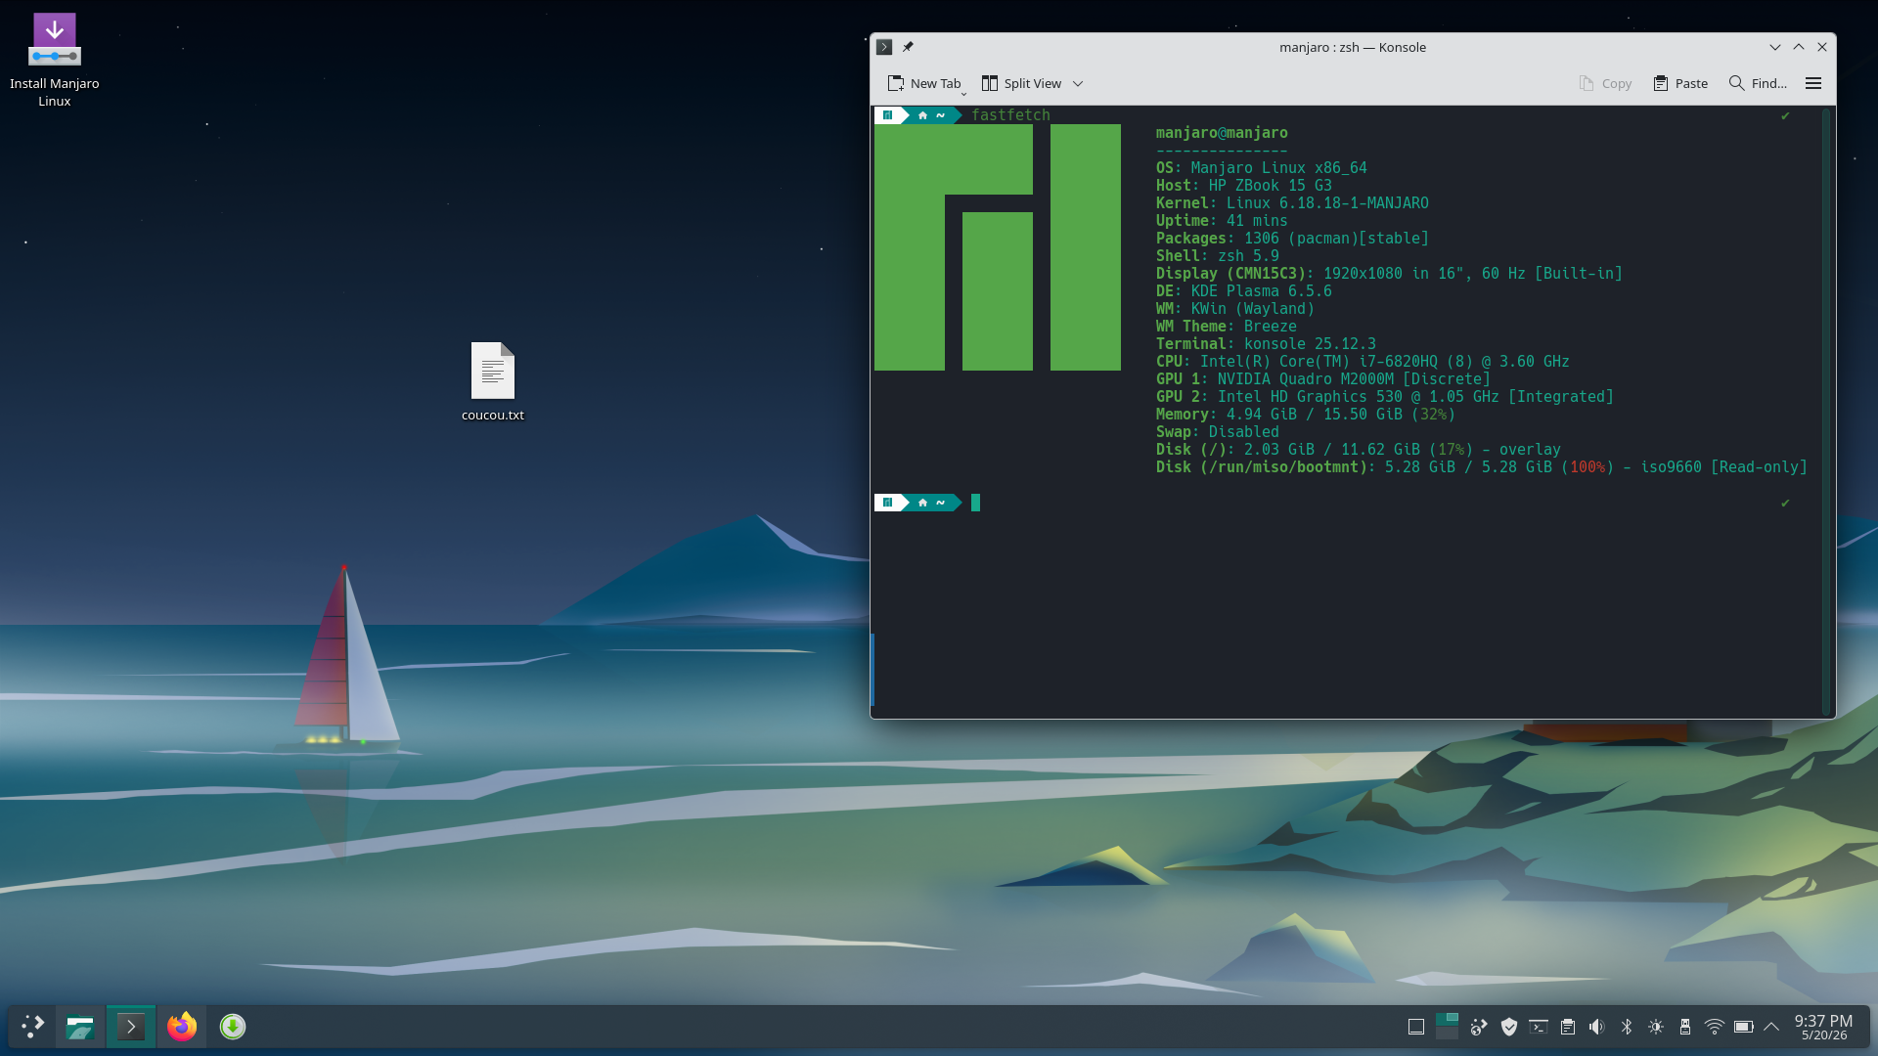Click the 'Shell: zsh 5.9' line
1878x1056 pixels.
click(x=1218, y=256)
